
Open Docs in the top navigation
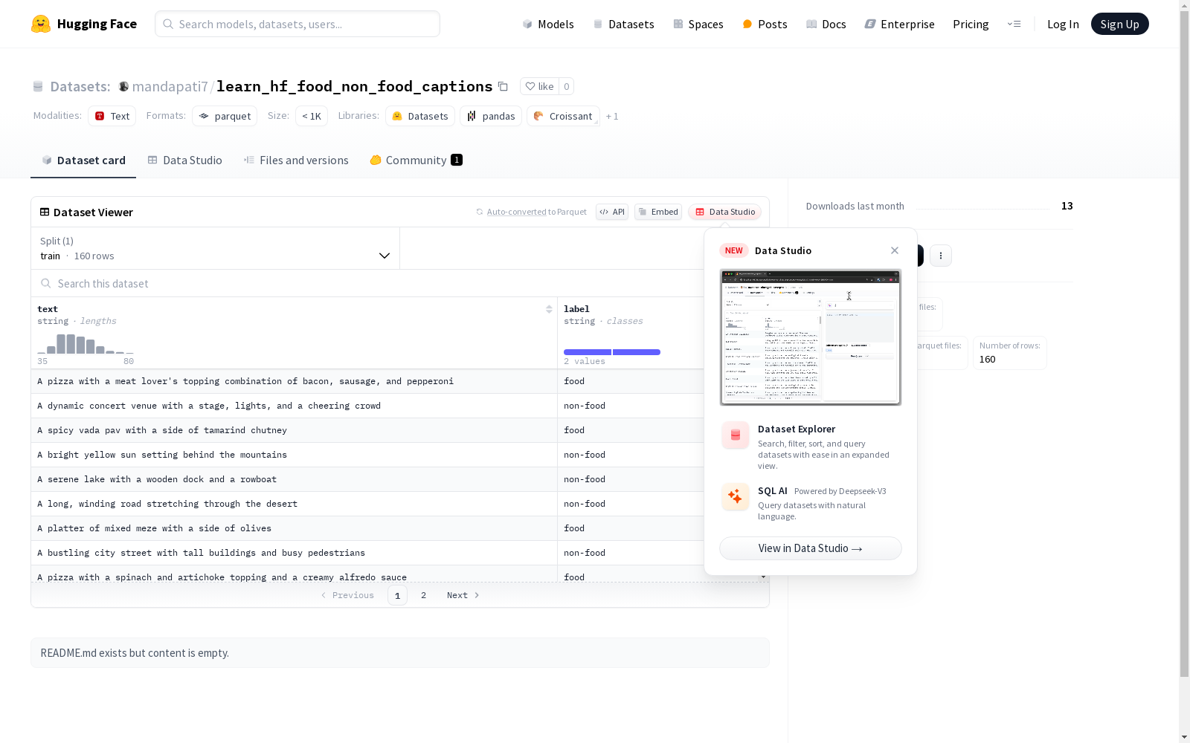pyautogui.click(x=826, y=24)
